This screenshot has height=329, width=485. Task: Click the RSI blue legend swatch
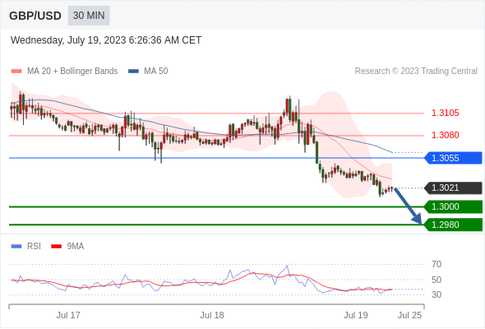click(16, 247)
